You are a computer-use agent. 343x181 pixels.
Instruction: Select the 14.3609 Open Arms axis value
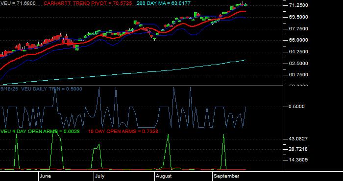coord(298,160)
